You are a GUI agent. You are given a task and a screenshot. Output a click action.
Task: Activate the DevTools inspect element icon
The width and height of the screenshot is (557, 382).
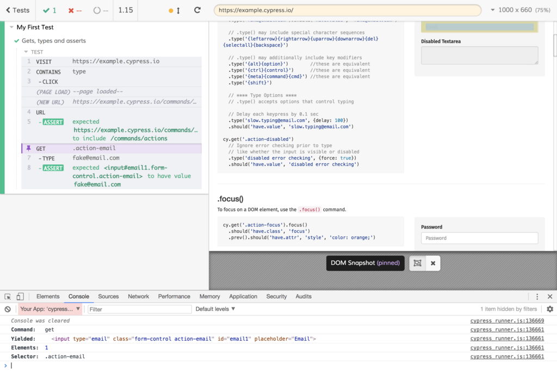click(8, 297)
